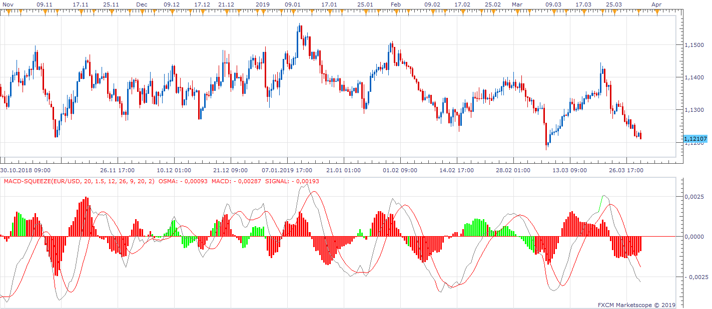This screenshot has height=309, width=712.
Task: Click the 21.01 01:00 timestamp
Action: coord(343,170)
